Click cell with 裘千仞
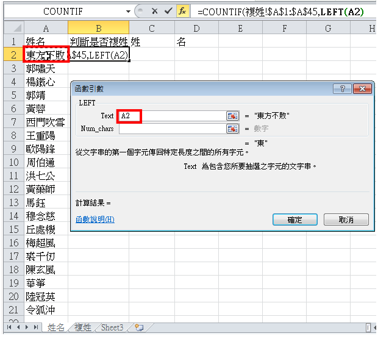389x339 pixels. [46, 256]
